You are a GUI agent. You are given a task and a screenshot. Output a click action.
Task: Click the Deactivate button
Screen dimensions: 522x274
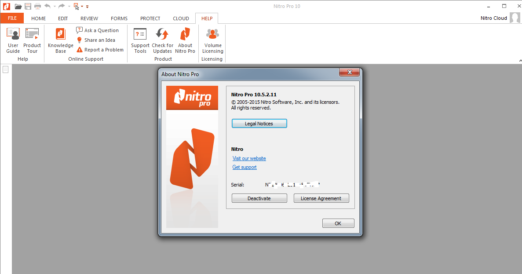tap(259, 198)
